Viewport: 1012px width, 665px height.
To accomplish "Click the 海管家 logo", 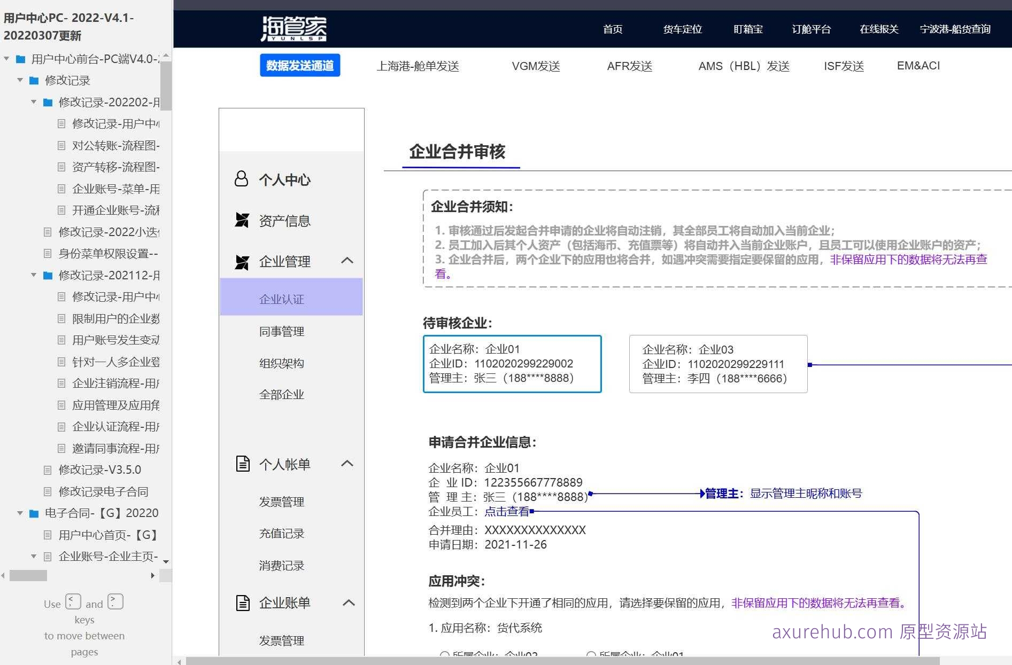I will [293, 29].
